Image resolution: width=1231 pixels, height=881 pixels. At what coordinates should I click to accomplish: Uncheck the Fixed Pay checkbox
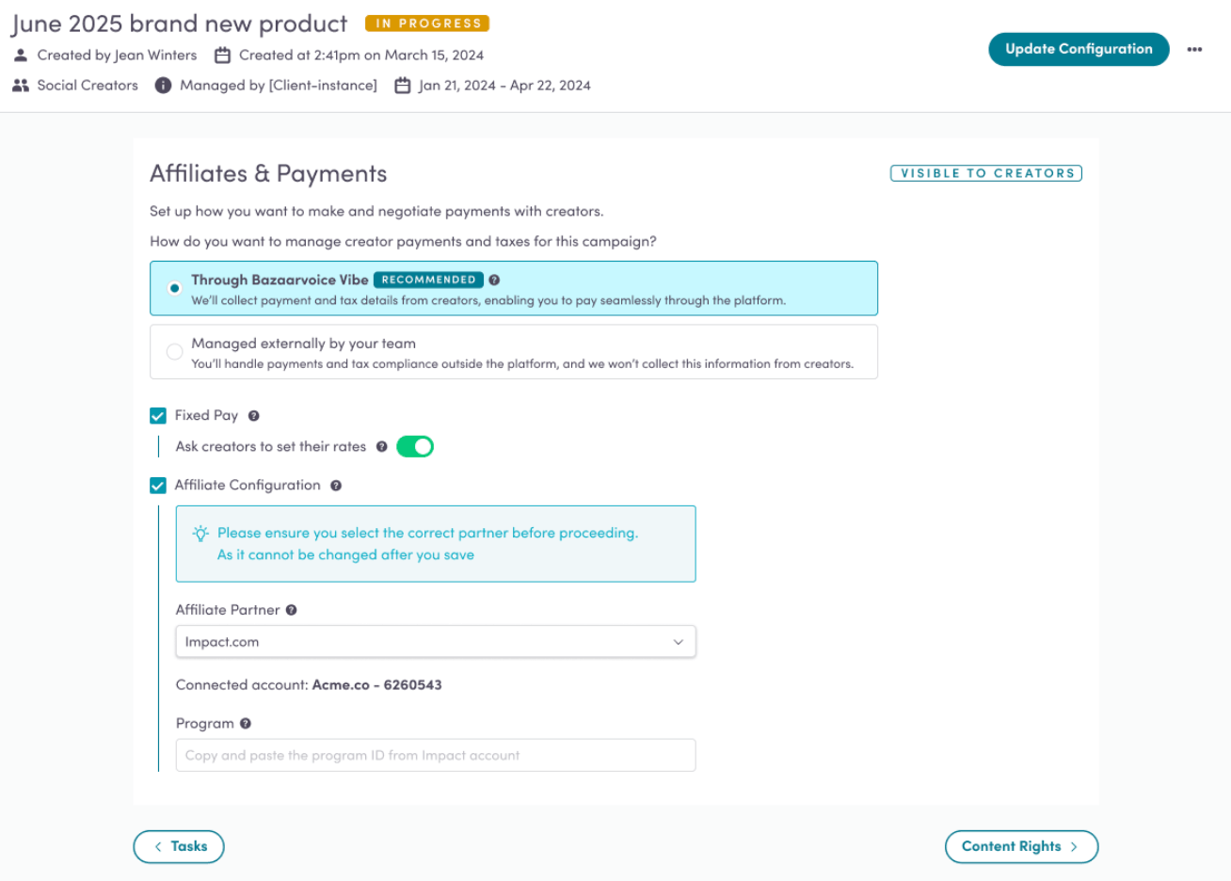click(x=158, y=416)
